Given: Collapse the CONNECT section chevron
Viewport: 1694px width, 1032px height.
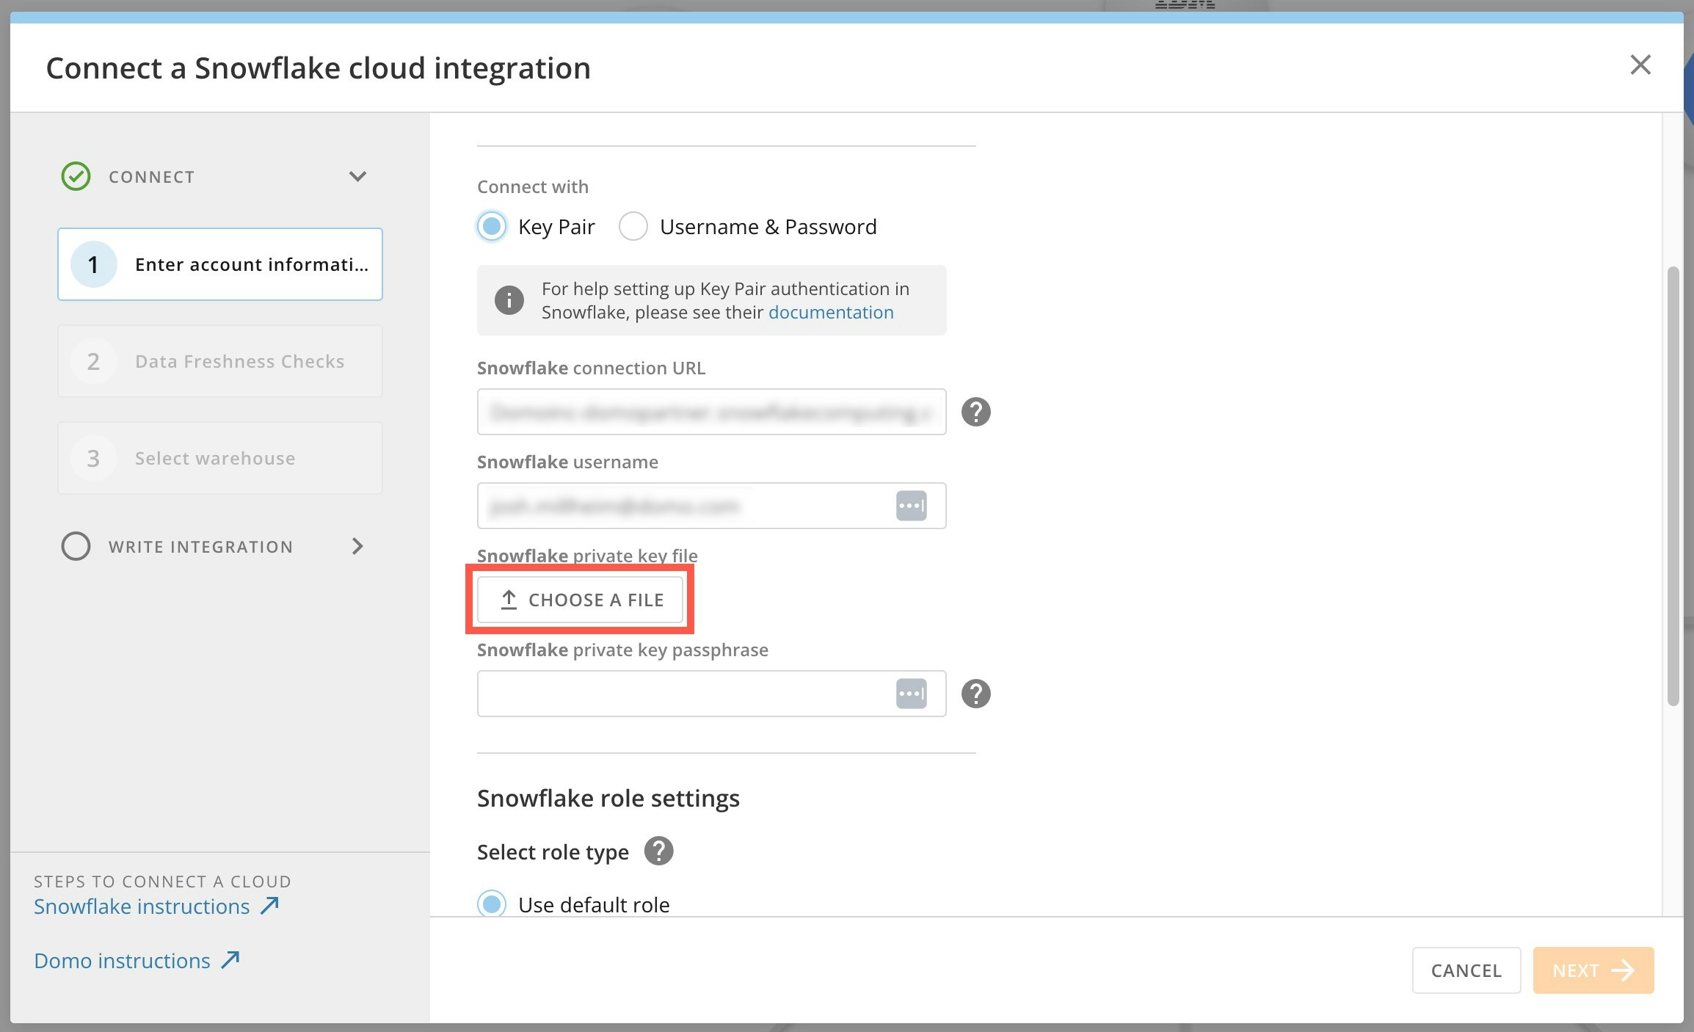Looking at the screenshot, I should 357,176.
